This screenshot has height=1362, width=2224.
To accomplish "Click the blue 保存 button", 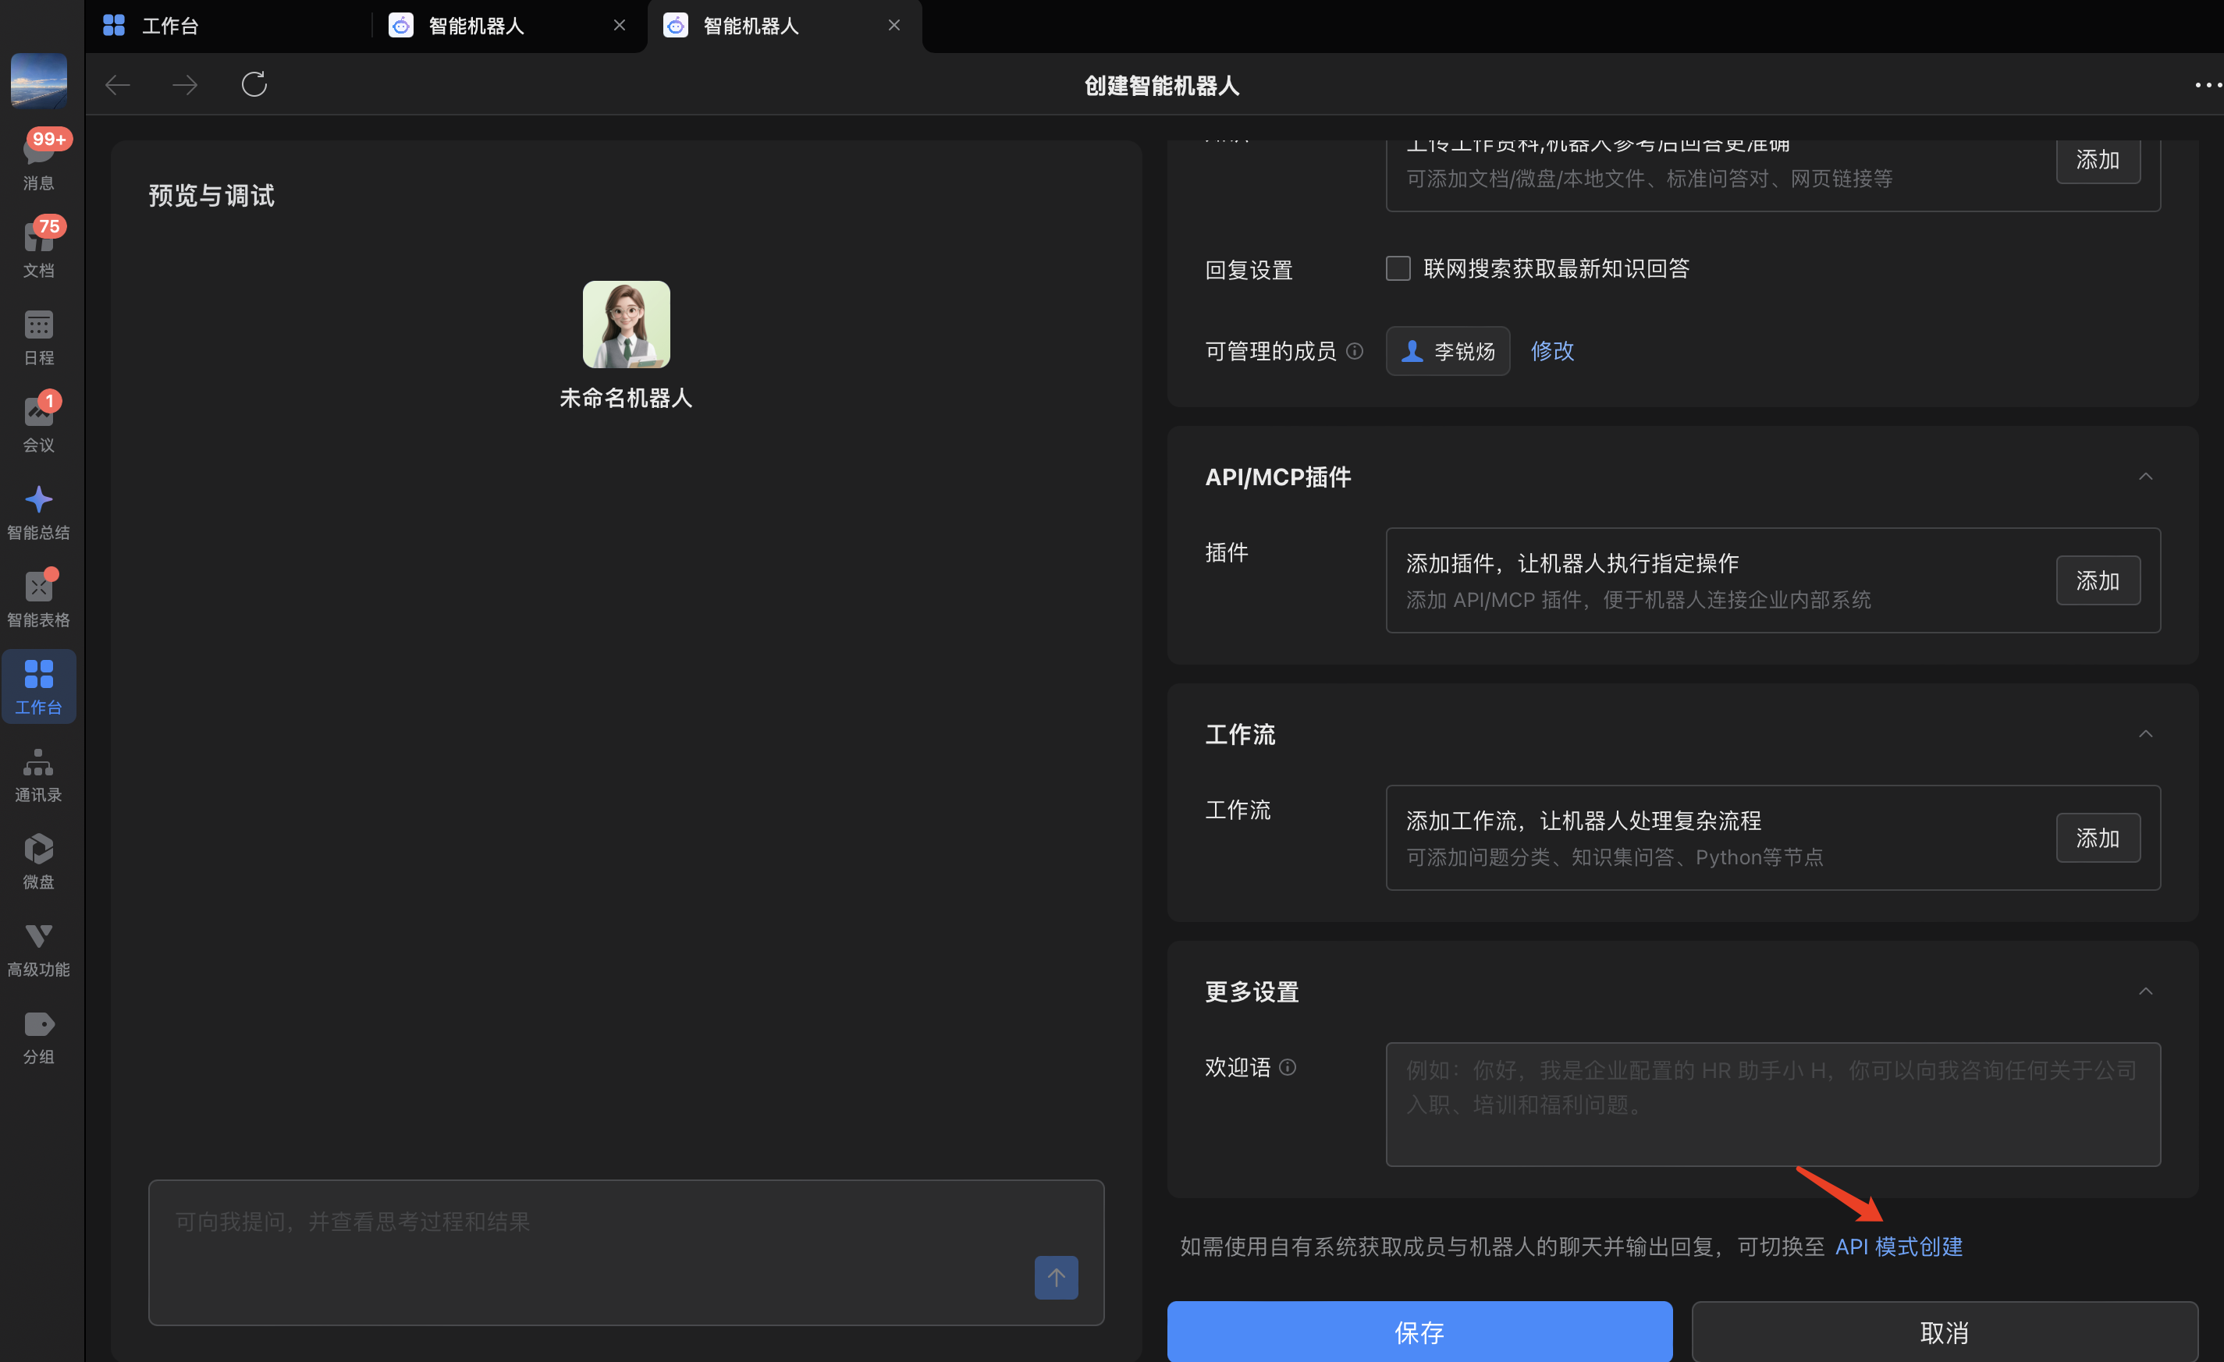I will tap(1419, 1332).
